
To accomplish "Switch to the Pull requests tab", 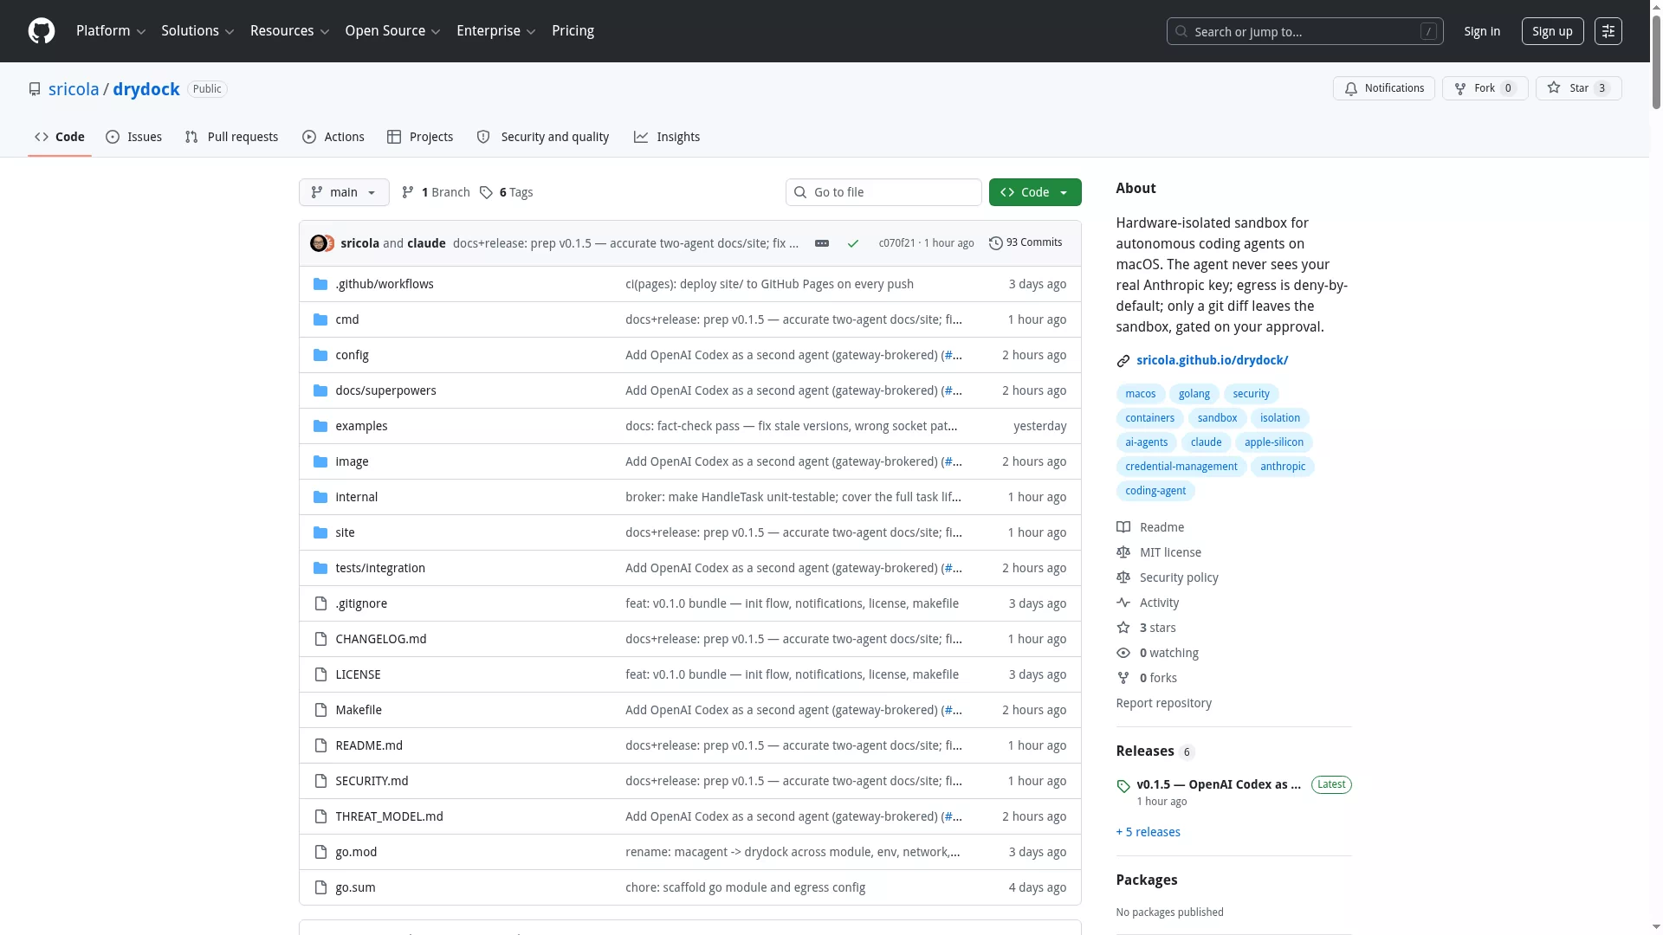I will click(x=232, y=137).
